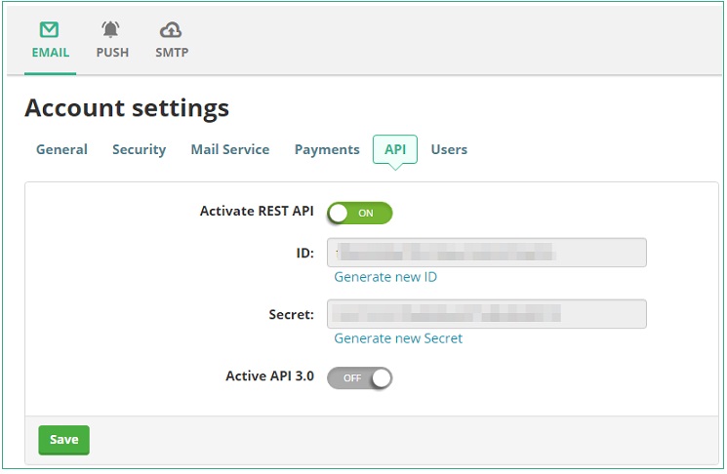Go to the Mail Service tab

[229, 149]
